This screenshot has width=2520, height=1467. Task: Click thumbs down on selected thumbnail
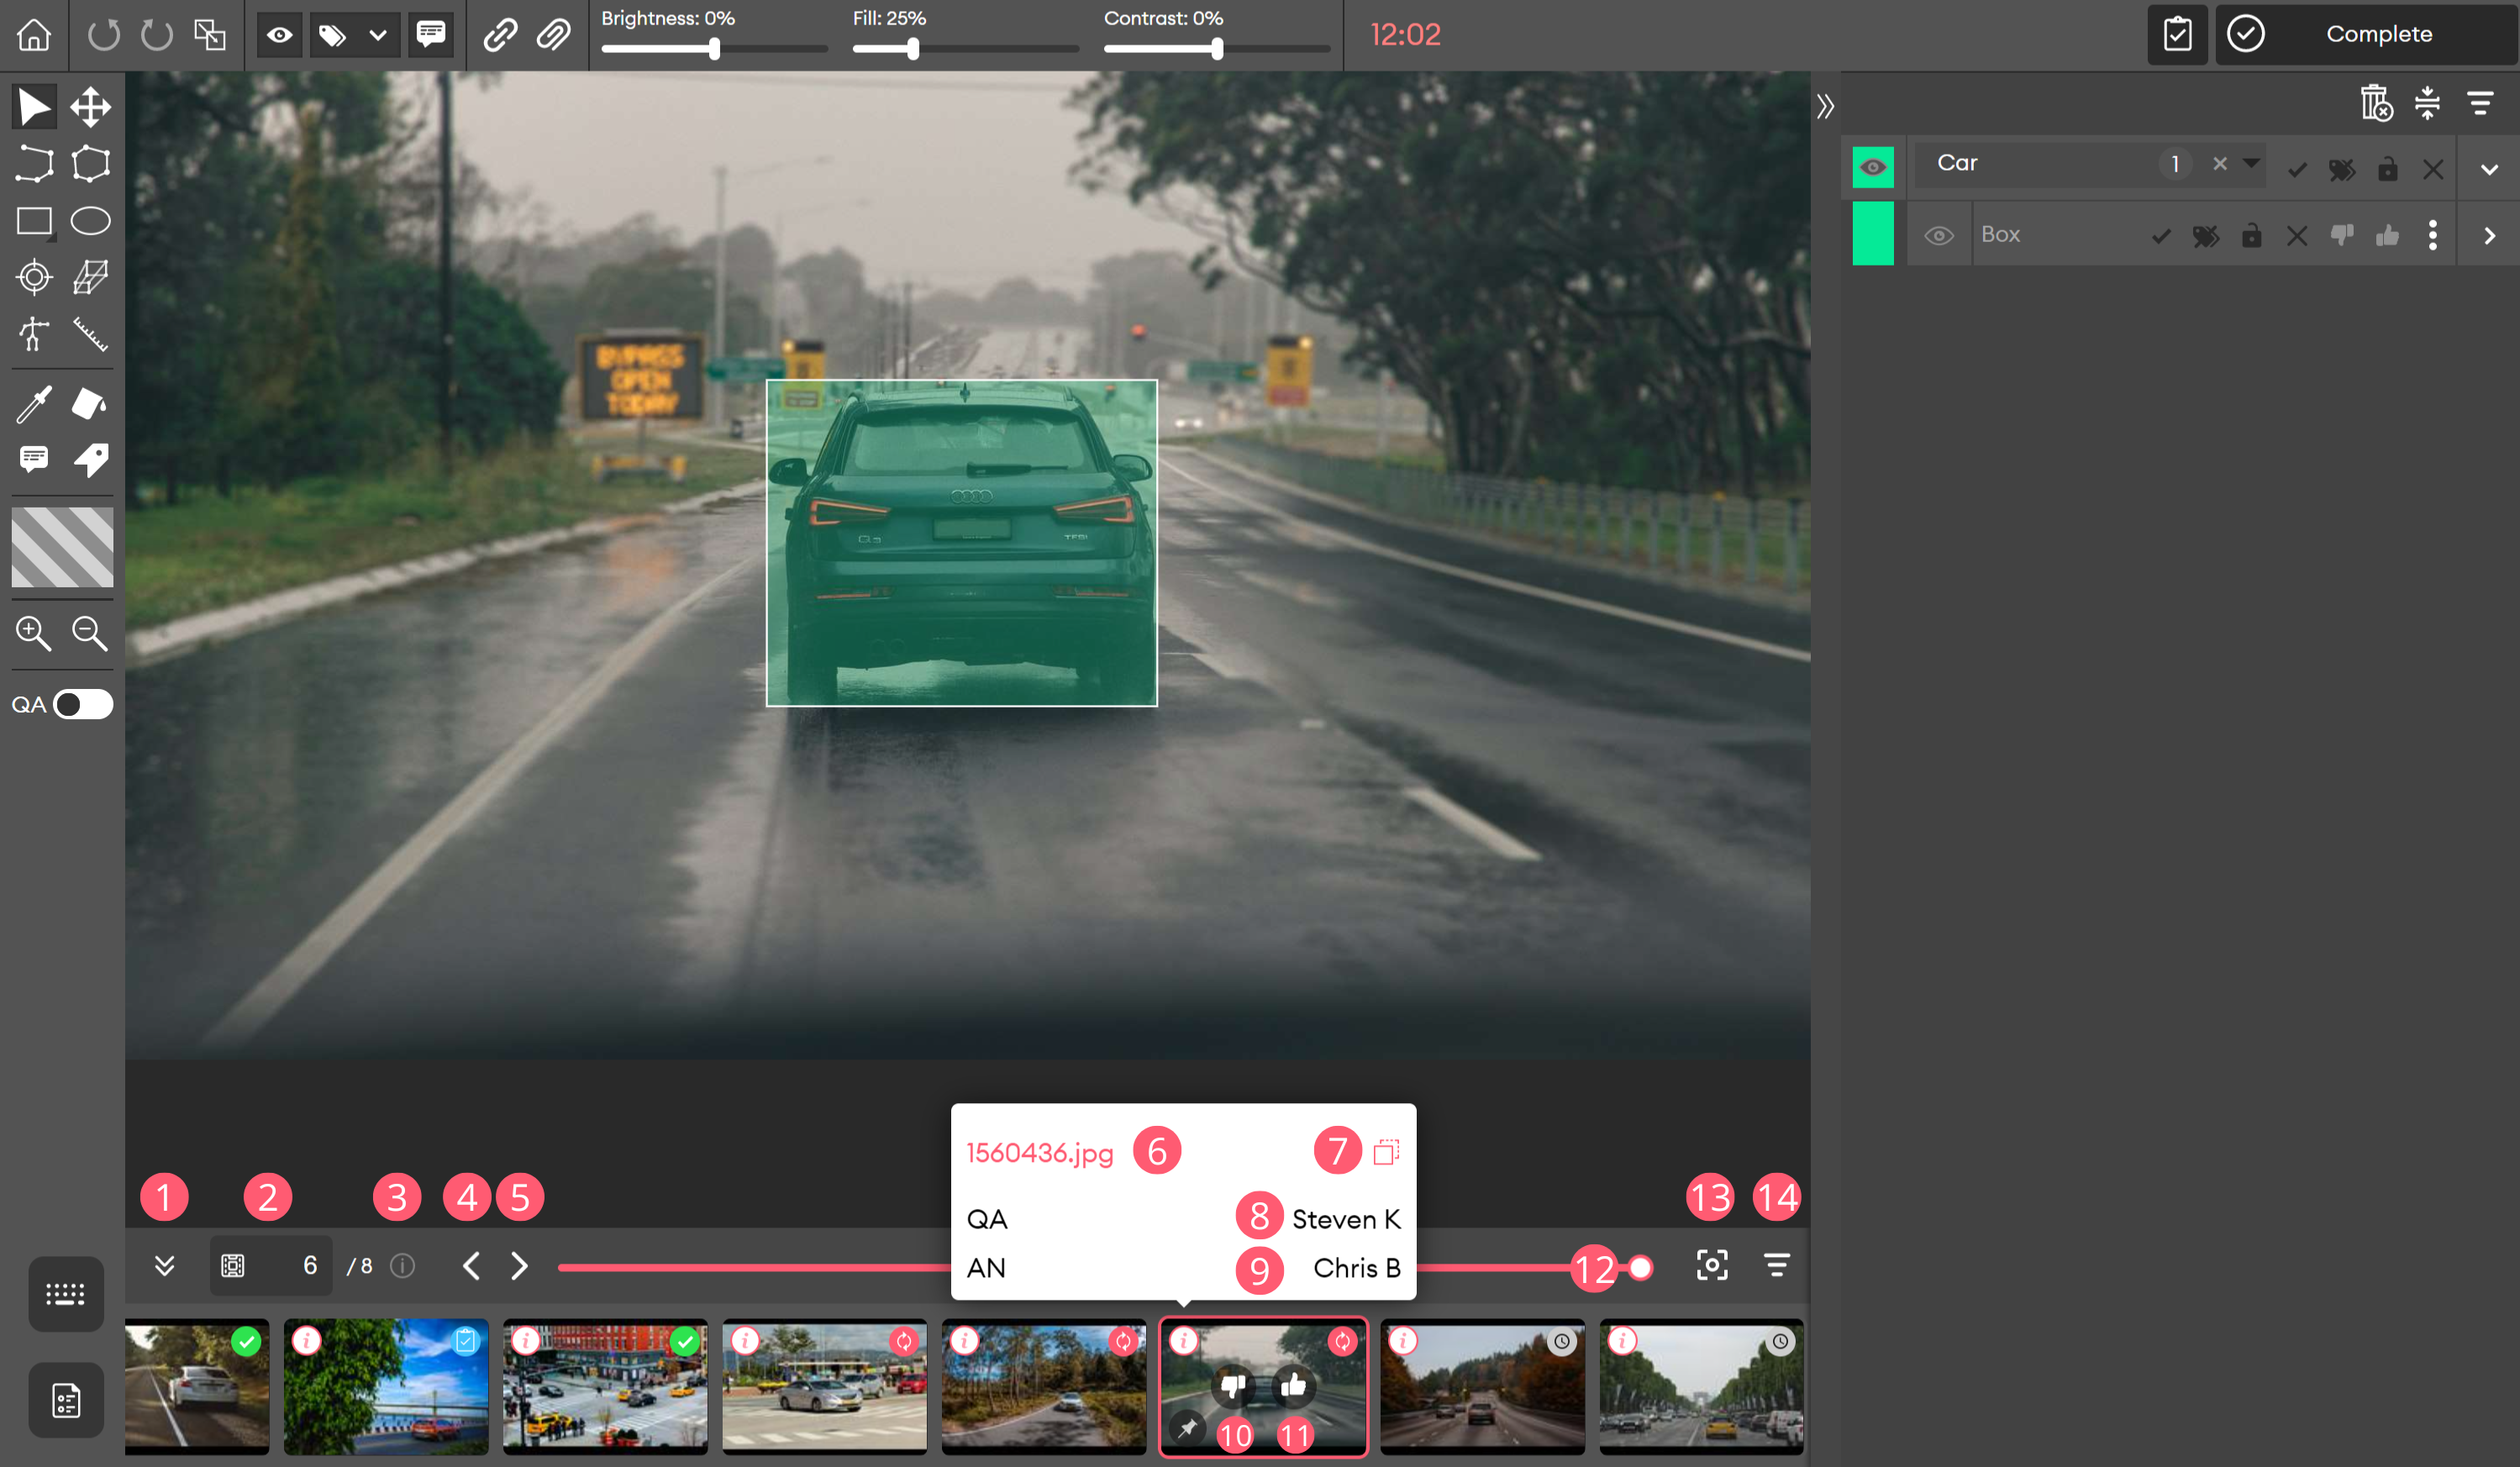(x=1233, y=1386)
